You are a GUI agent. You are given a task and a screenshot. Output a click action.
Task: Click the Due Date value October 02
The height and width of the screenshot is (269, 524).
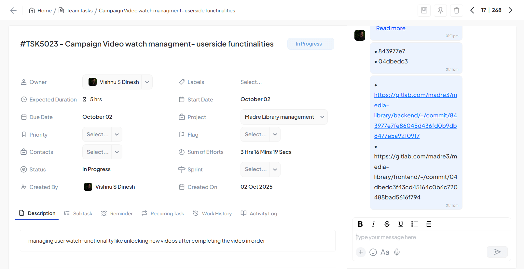(x=97, y=117)
